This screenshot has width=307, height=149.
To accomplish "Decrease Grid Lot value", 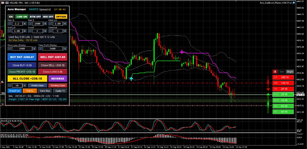I will [10, 31].
